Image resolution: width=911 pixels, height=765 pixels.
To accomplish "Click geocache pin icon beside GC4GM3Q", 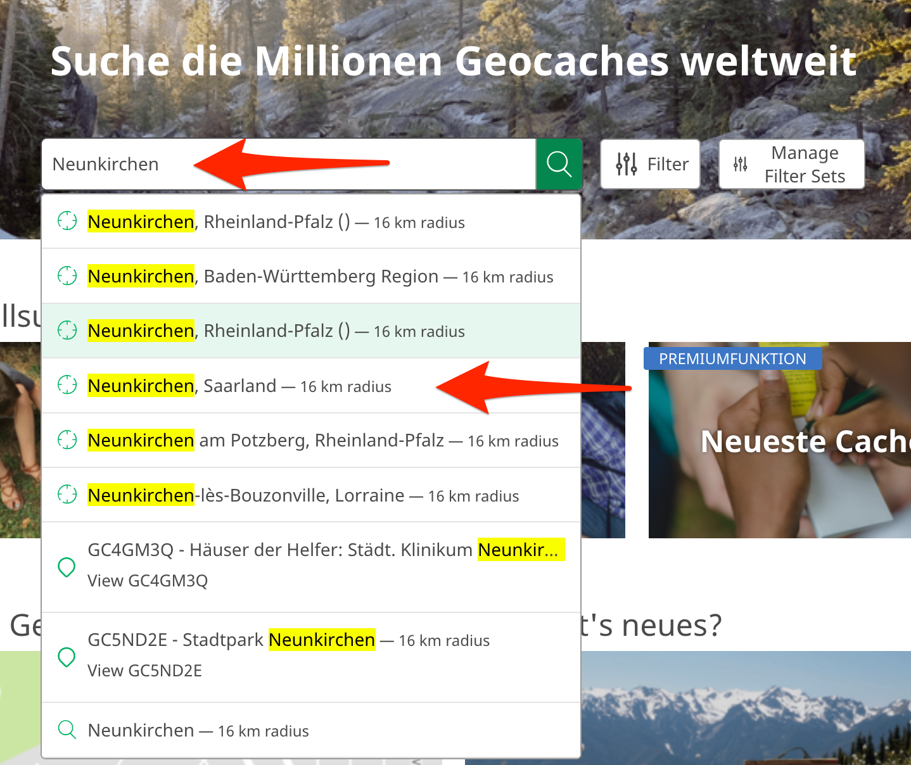I will coord(67,567).
